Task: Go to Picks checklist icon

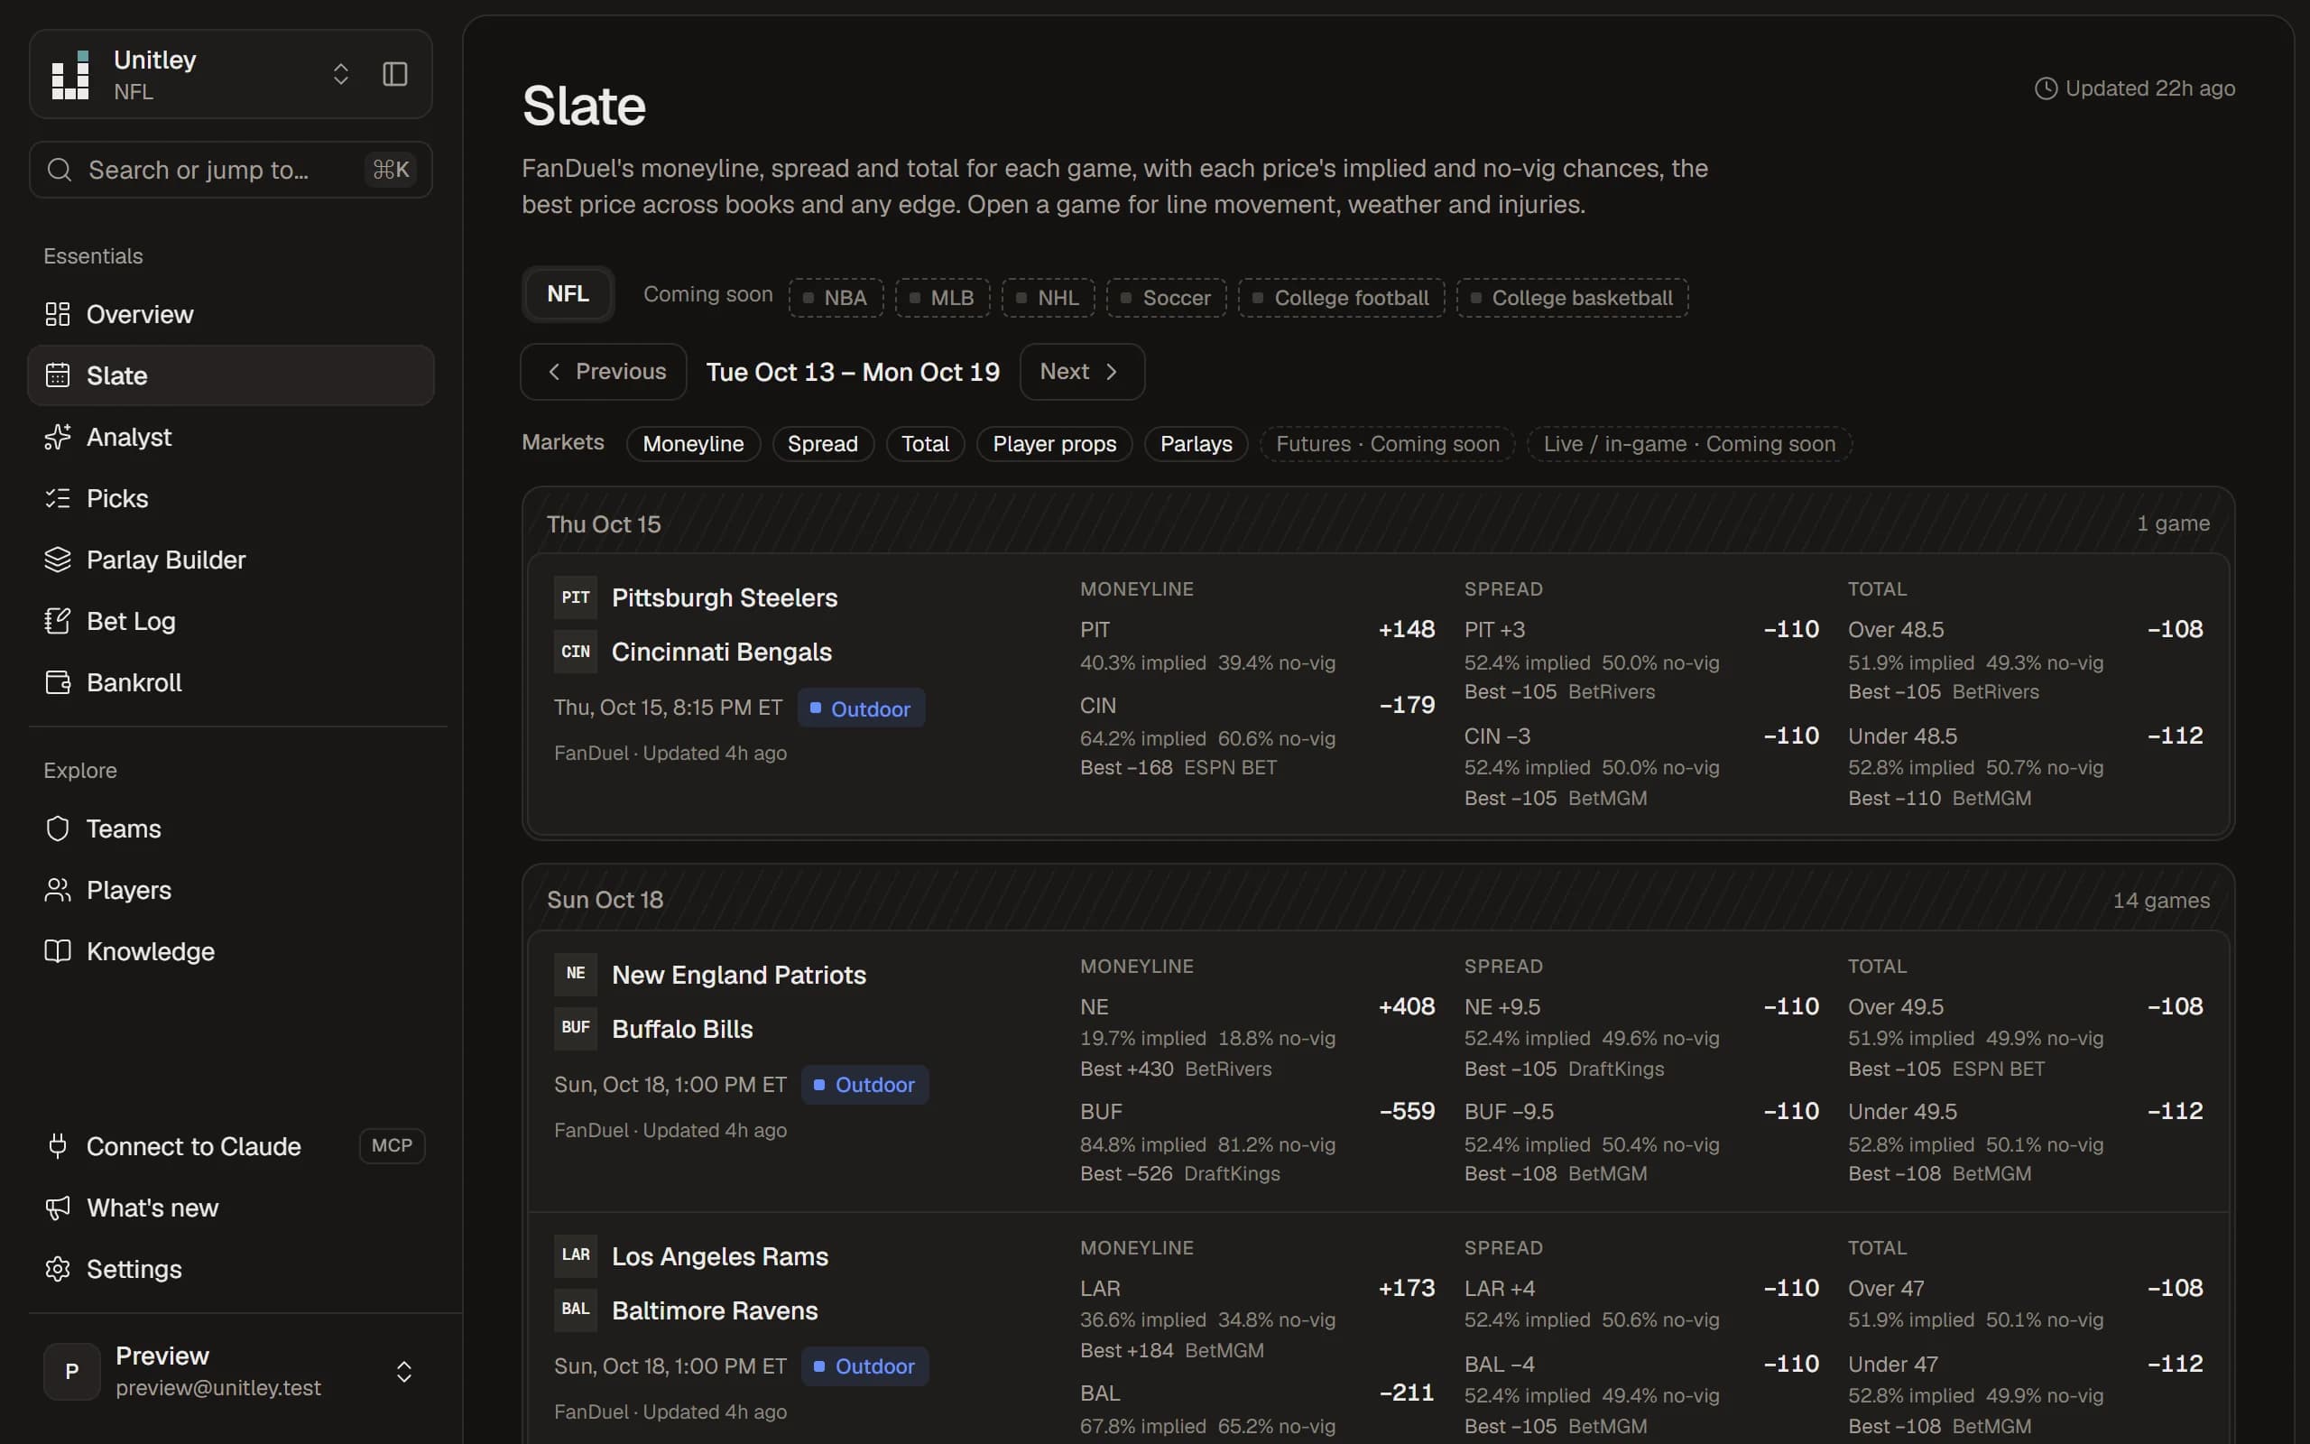Action: [59, 498]
